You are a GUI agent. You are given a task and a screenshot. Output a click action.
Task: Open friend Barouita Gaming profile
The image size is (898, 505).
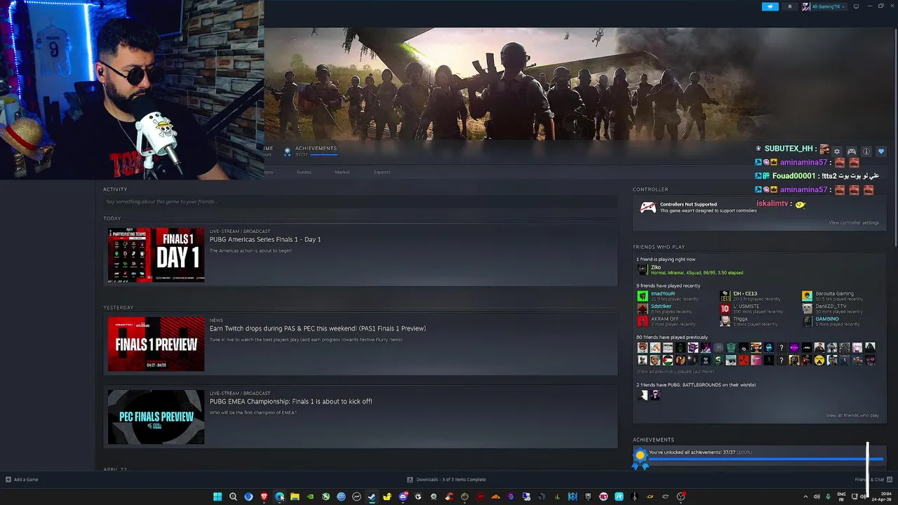(x=833, y=296)
